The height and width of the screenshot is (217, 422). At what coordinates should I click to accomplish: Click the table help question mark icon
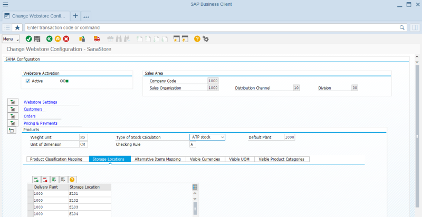(72, 180)
